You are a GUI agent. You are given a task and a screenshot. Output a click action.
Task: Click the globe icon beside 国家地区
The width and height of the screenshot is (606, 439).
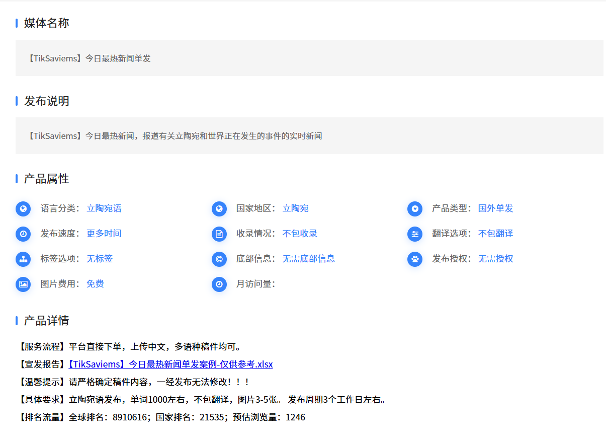(219, 208)
